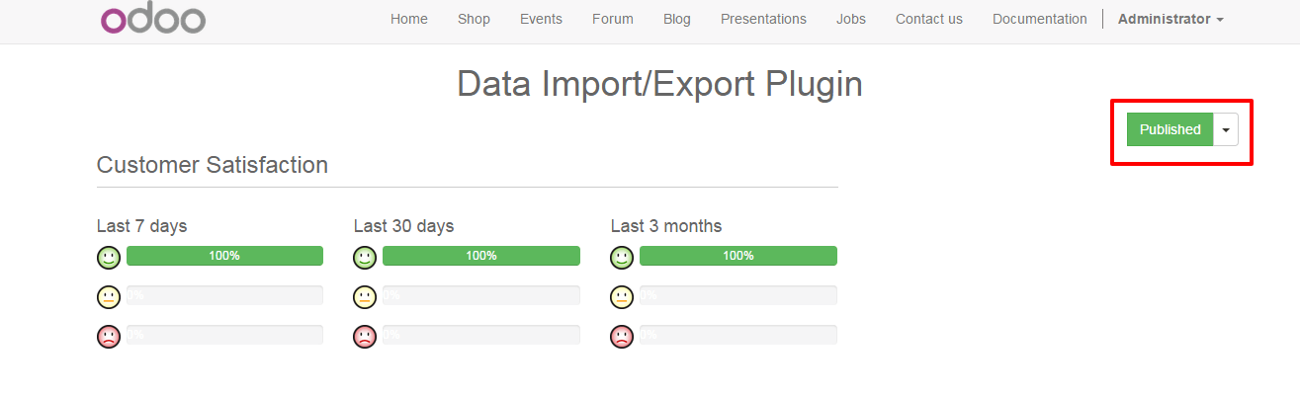Viewport: 1300px width, 396px height.
Task: Navigate to the Forum page
Action: (x=612, y=19)
